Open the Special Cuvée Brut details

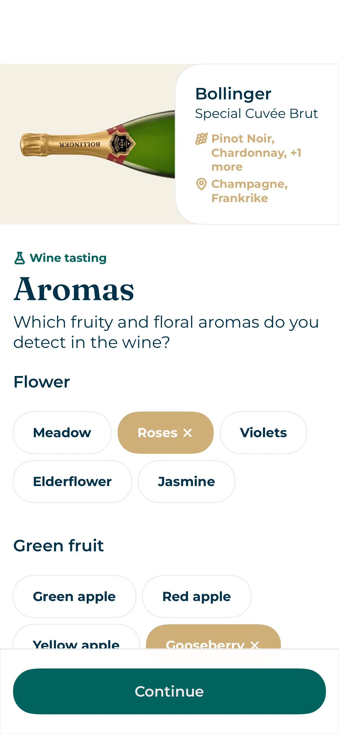click(257, 113)
